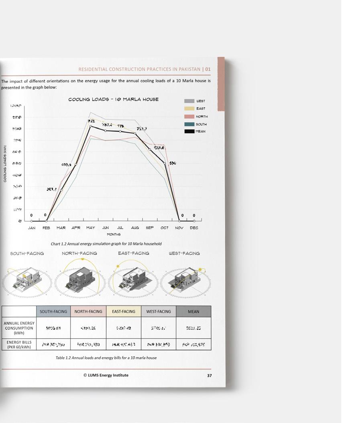Click the SOUTH legend color swatch

pos(189,124)
